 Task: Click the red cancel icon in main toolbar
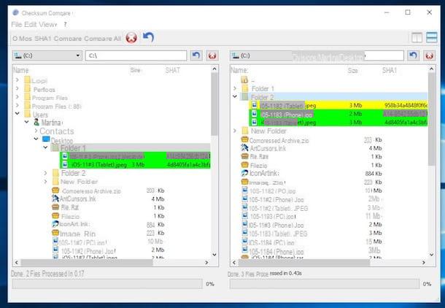tap(131, 37)
